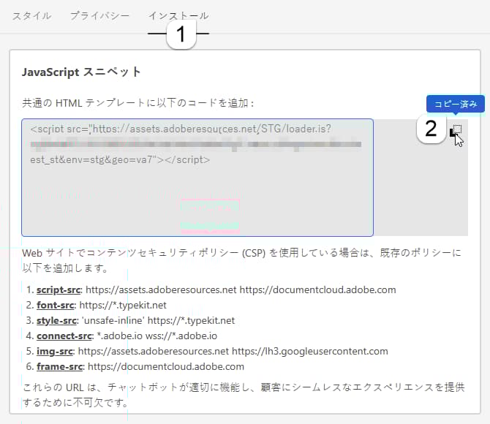The width and height of the screenshot is (490, 424).
Task: Click the https://*.typekit.net value in font-src row
Action: (x=123, y=306)
